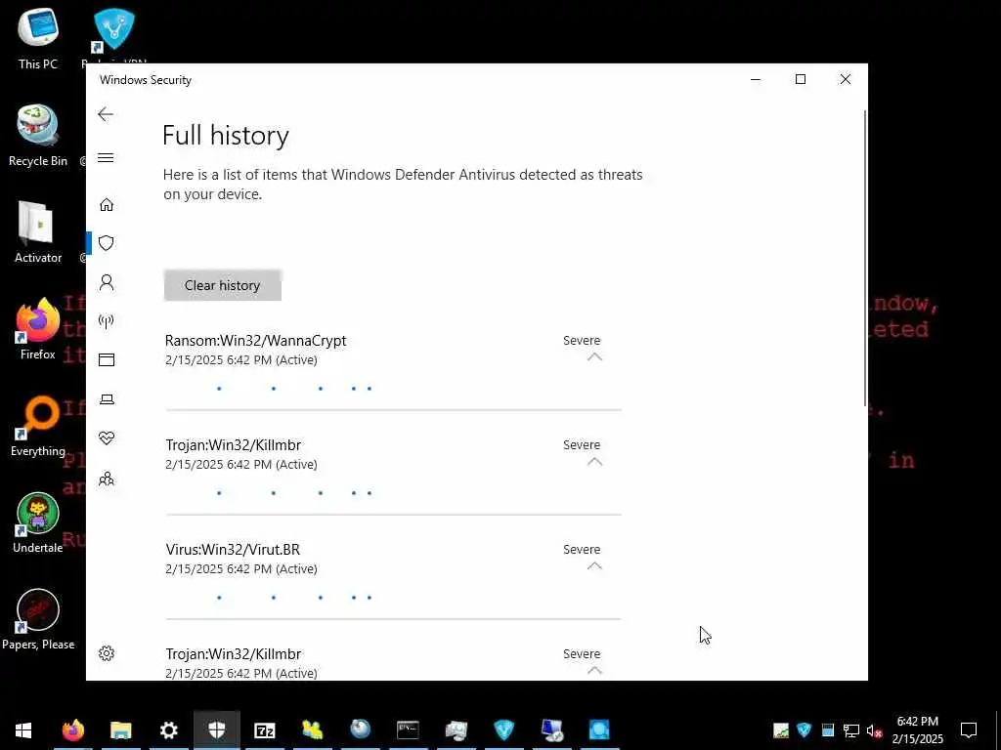Open App & browser control icon
The width and height of the screenshot is (1001, 750).
[106, 359]
